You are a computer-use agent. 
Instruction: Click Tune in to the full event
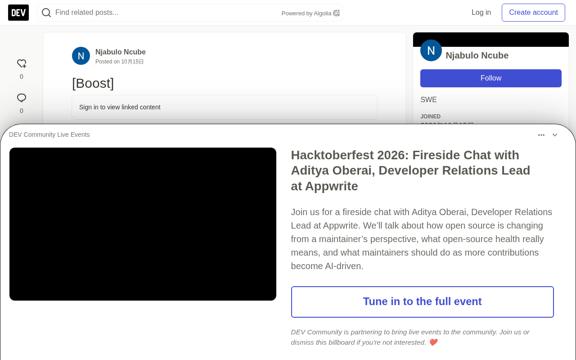(423, 302)
